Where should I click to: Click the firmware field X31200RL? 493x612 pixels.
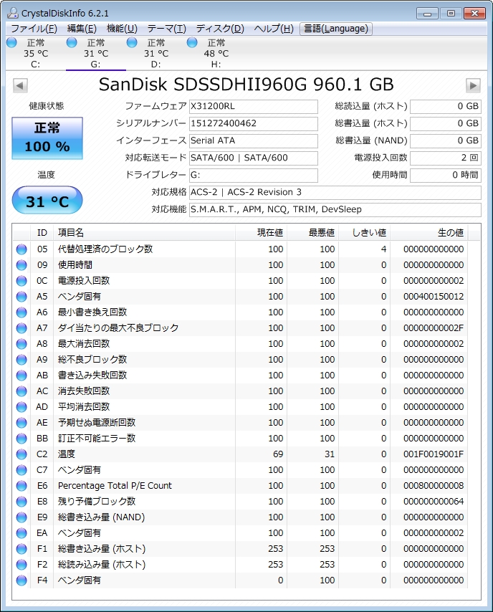point(254,107)
